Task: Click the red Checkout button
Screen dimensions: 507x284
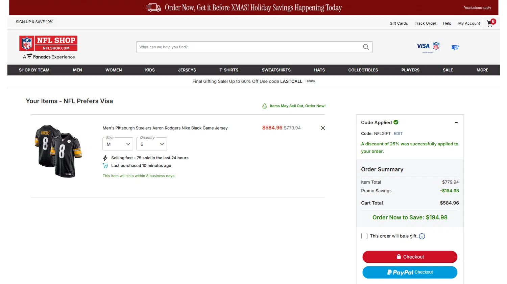Action: click(x=410, y=257)
